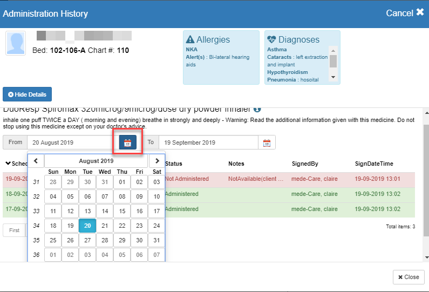Viewport: 429px width, 292px height.
Task: Go to next month in calendar
Action: 157,161
